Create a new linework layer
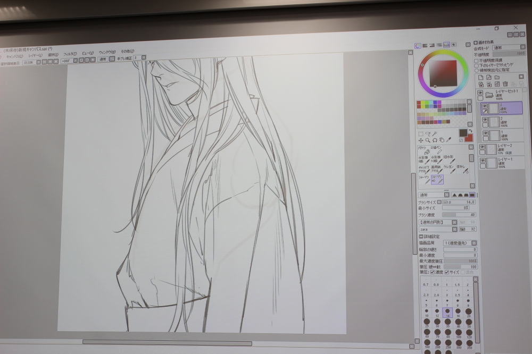The image size is (532, 354). pyautogui.click(x=489, y=77)
